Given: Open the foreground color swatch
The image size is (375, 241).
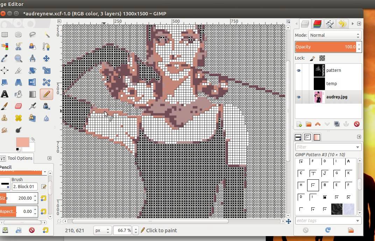Looking at the screenshot, I should coord(22,142).
